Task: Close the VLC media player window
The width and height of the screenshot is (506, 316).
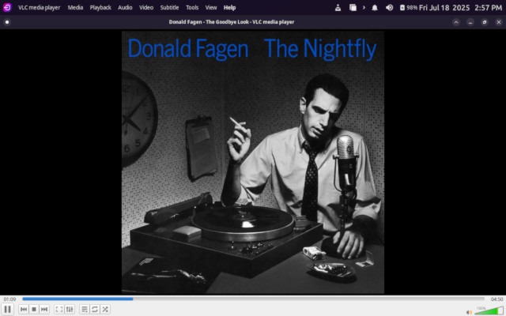Action: coord(499,22)
